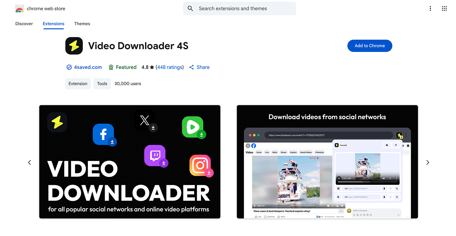The width and height of the screenshot is (456, 236).
Task: Click the 'chrome web store' title text
Action: tap(46, 9)
